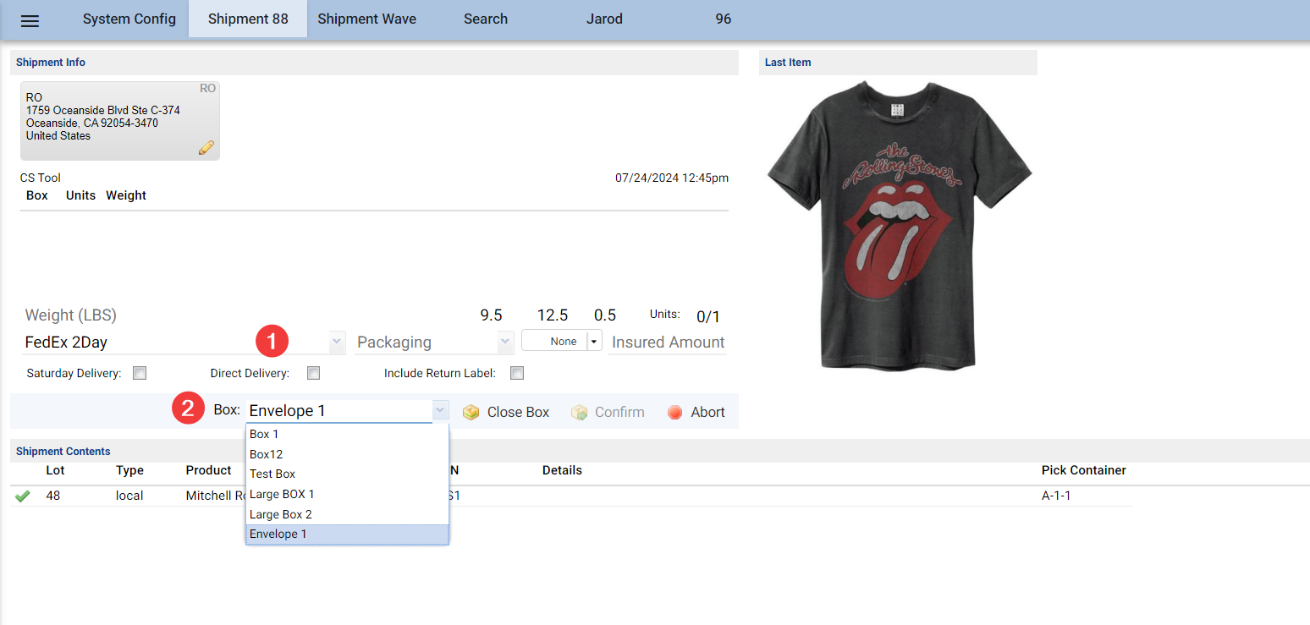Screen dimensions: 1310x625
Task: Expand the Packaging dropdown
Action: (506, 343)
